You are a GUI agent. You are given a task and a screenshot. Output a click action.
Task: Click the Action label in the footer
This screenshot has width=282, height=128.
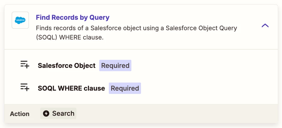coord(20,114)
